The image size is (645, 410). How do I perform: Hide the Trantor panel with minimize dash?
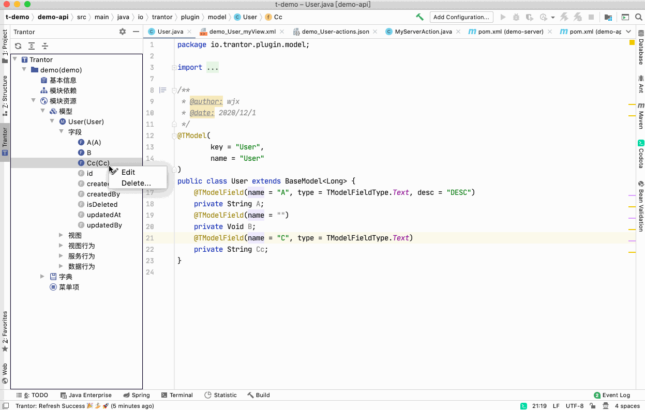pos(136,32)
